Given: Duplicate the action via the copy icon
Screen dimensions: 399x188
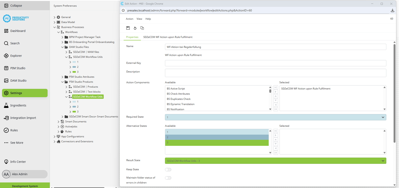Looking at the screenshot, I should click(x=142, y=28).
